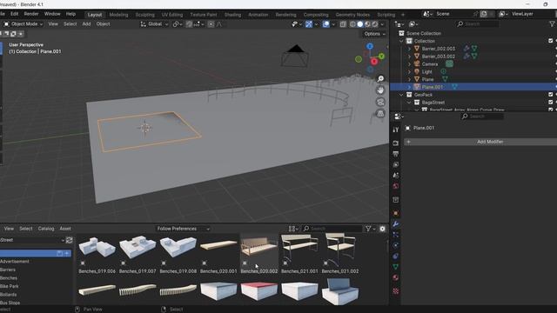Toggle X-ray mode in viewport header
The image size is (557, 313).
pos(343,24)
